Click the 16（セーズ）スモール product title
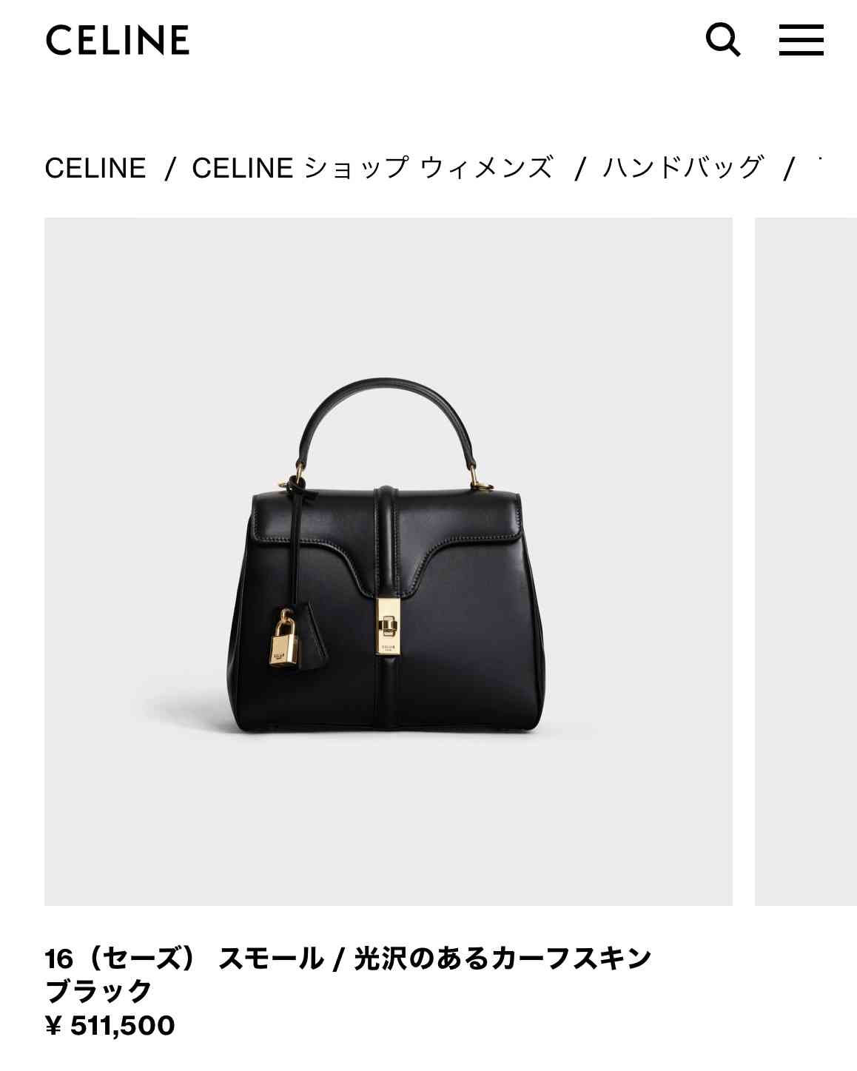Screen dimensions: 857x1071 (348, 958)
